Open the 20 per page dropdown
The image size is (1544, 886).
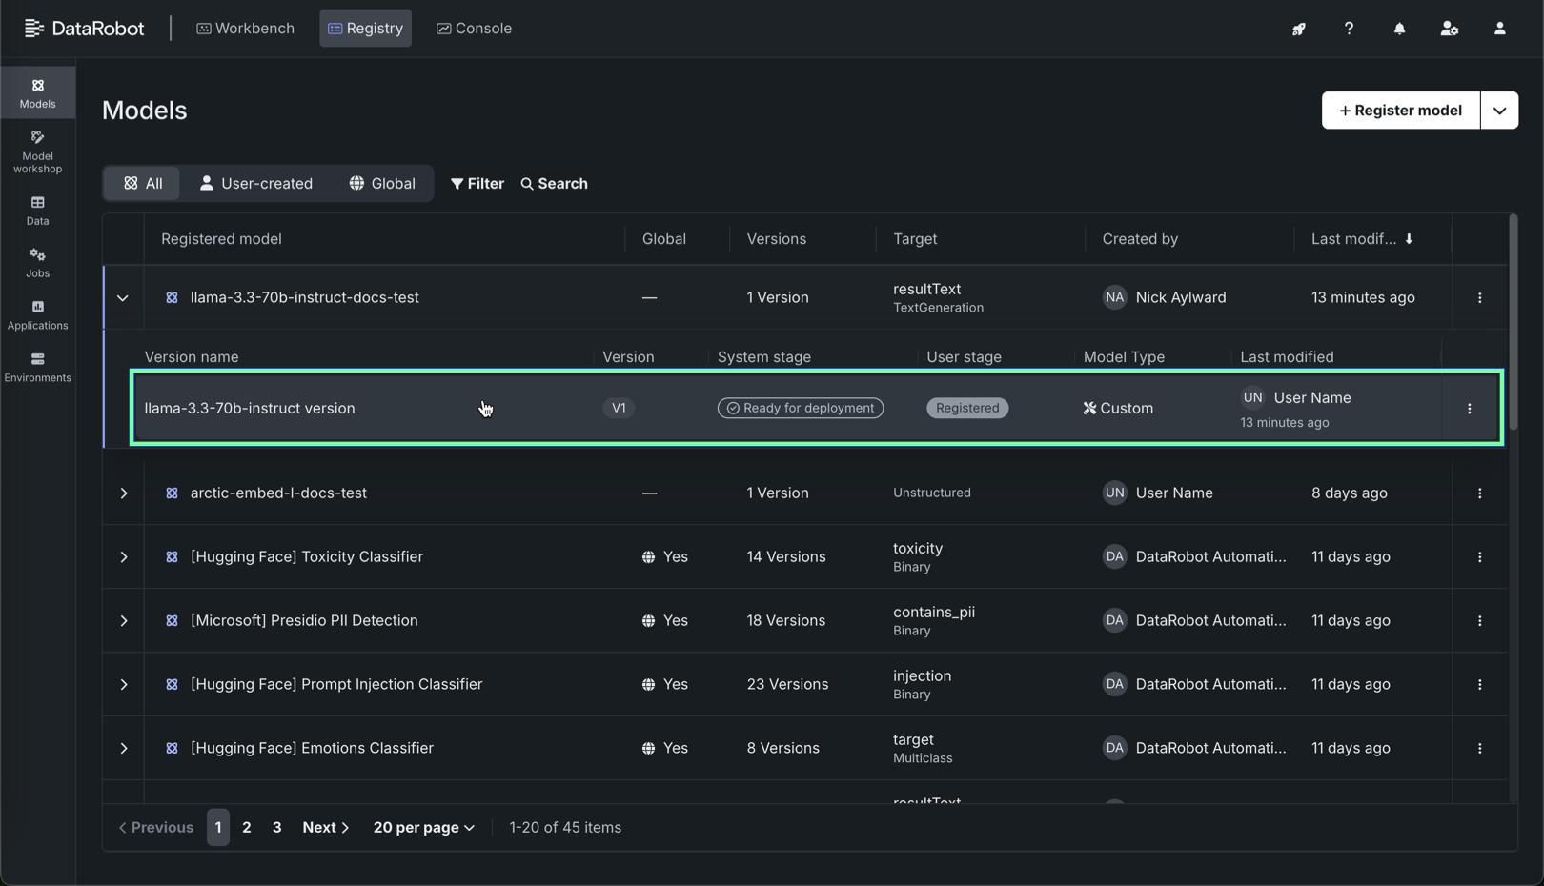[423, 828]
